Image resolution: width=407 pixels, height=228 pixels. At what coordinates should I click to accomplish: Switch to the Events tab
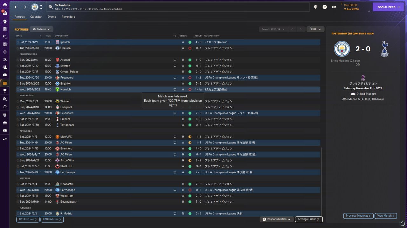tap(52, 17)
